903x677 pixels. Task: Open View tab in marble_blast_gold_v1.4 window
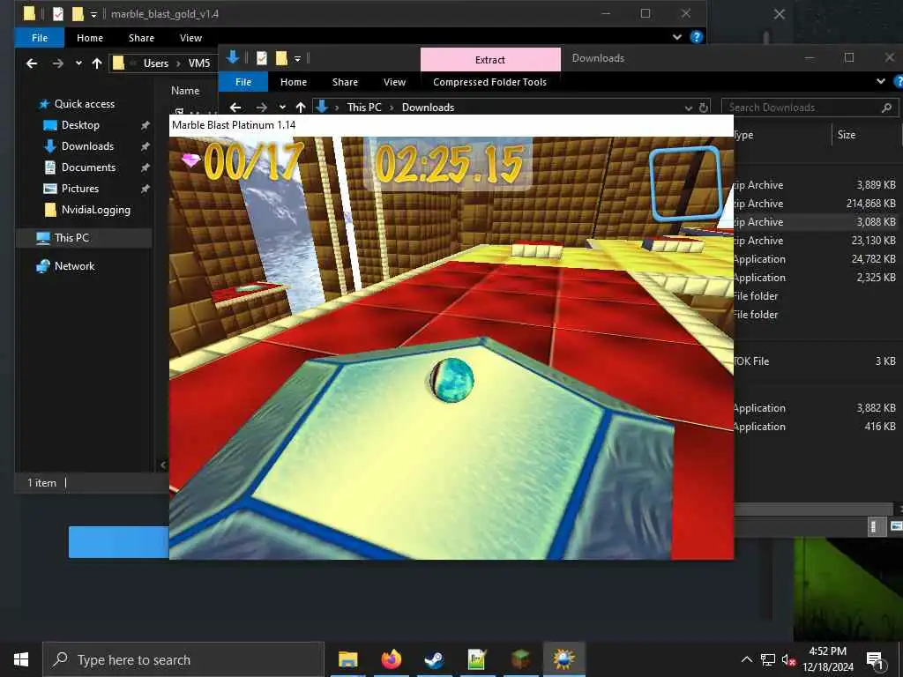[x=190, y=38]
